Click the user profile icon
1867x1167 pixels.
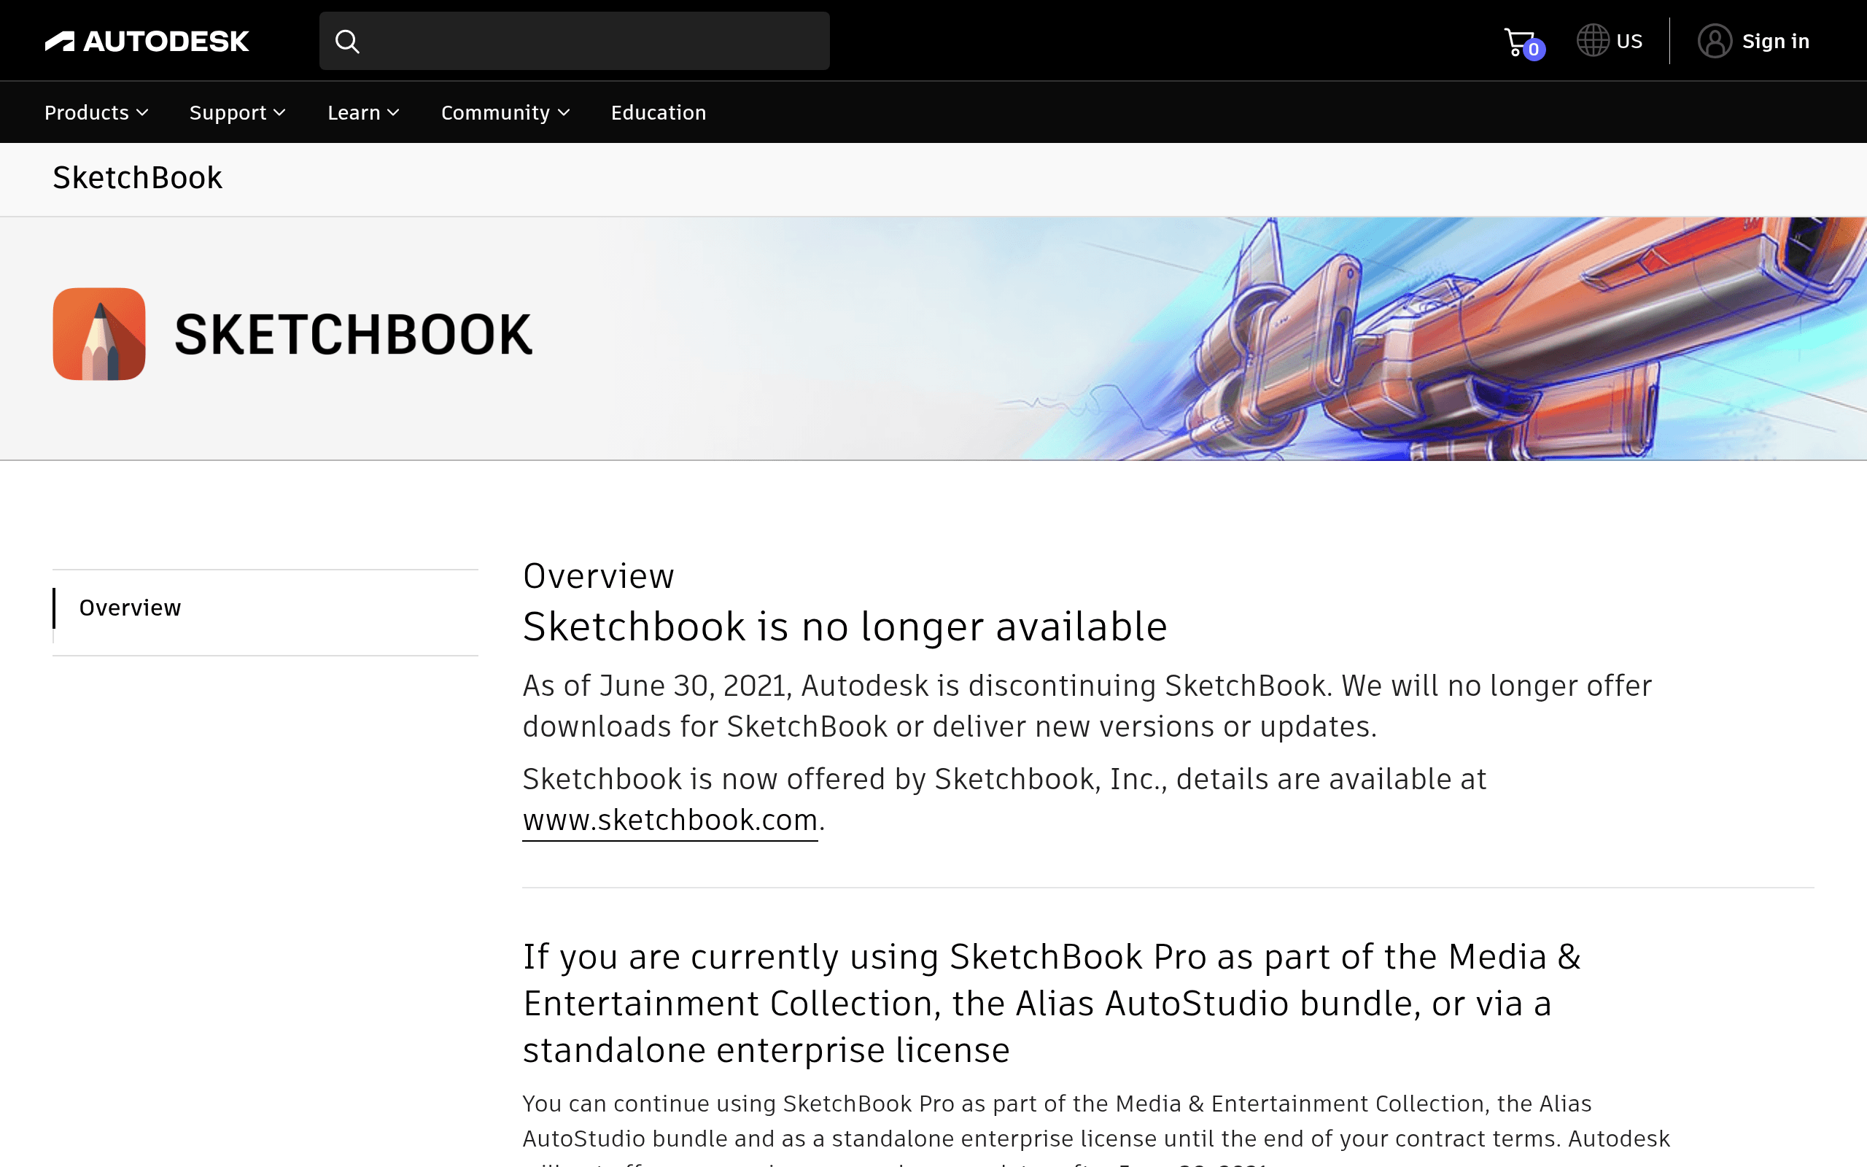point(1715,41)
